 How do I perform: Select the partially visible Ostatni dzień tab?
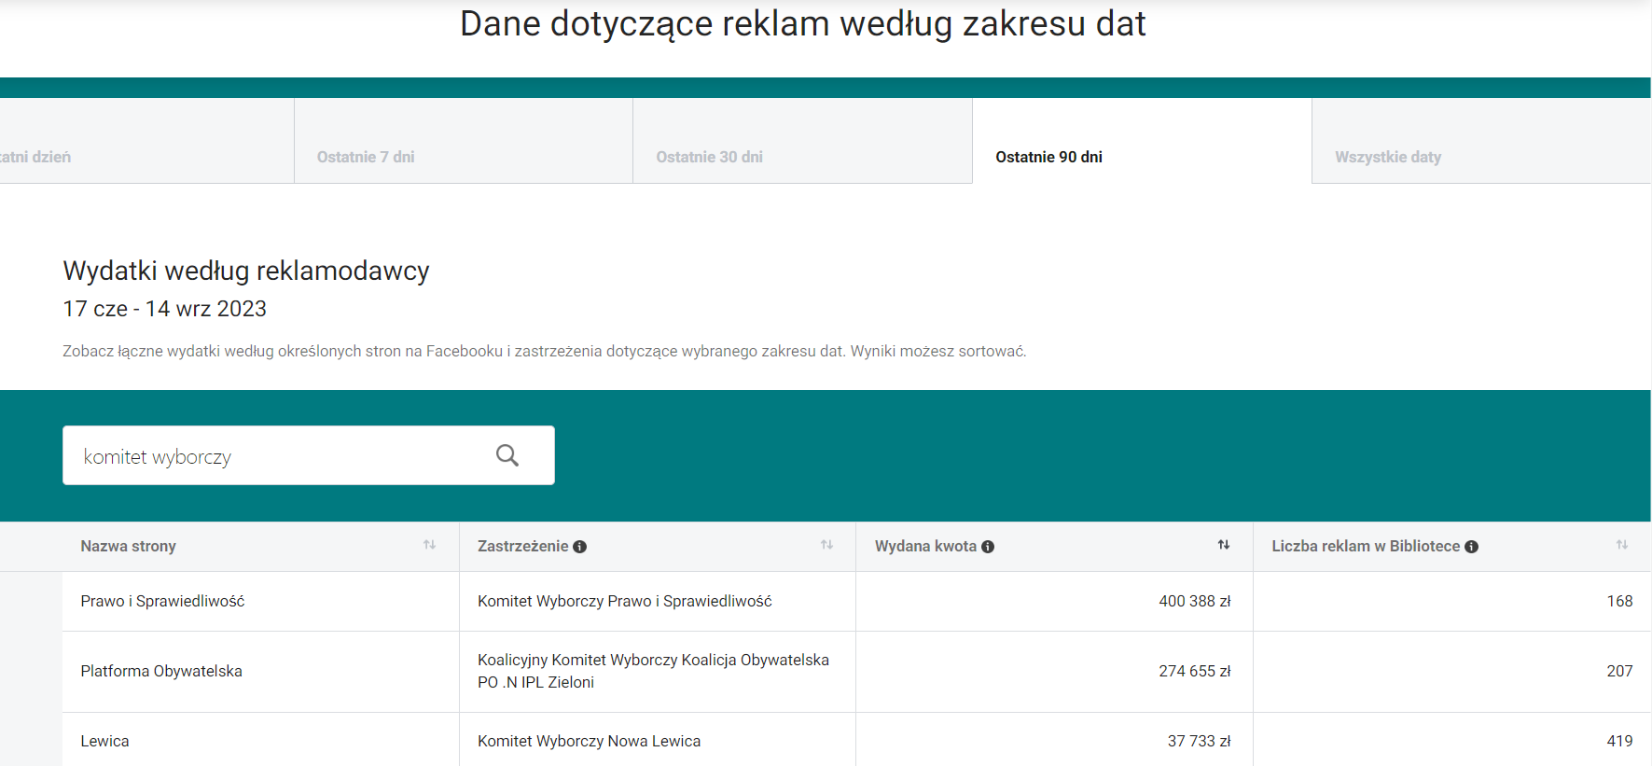37,157
